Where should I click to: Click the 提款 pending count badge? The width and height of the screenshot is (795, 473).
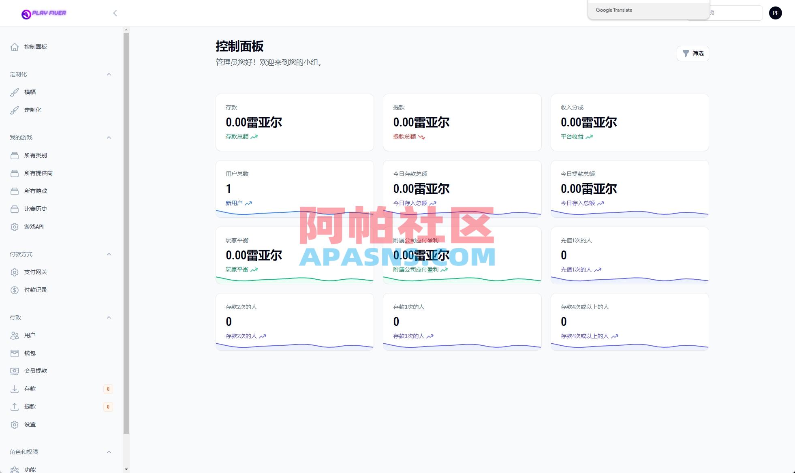pyautogui.click(x=108, y=407)
